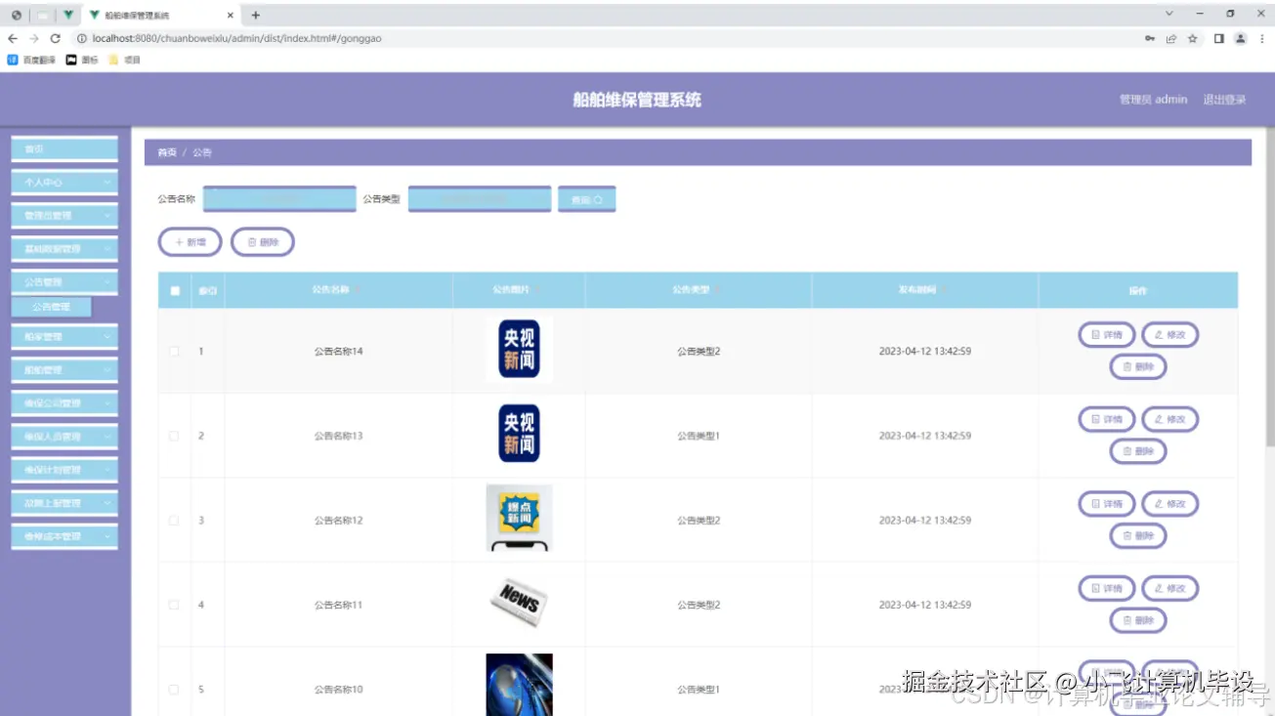Viewport: 1275px width, 716px height.
Task: Expand the 个人中心 sidebar menu
Action: [64, 183]
